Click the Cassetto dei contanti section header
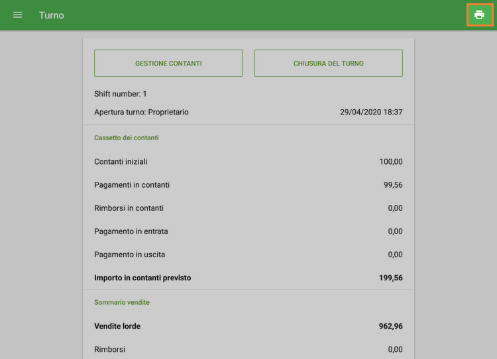The image size is (497, 359). [126, 138]
